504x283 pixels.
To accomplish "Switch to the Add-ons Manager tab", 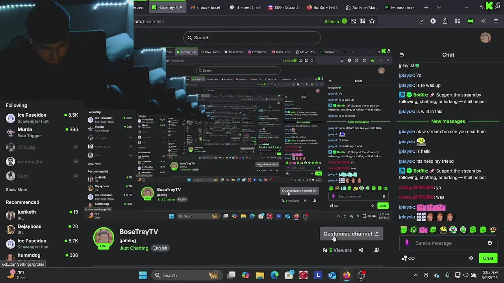I will coord(361,7).
